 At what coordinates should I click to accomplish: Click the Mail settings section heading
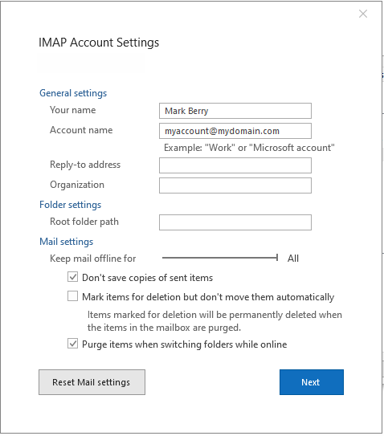pyautogui.click(x=67, y=242)
